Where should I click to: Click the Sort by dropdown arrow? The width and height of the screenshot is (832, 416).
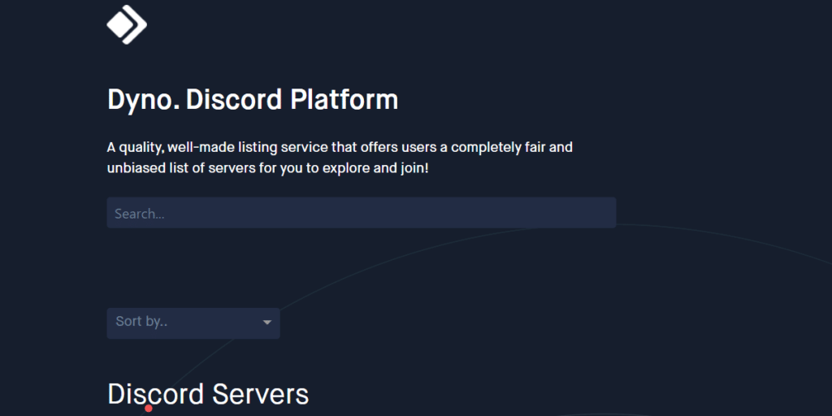coord(266,323)
